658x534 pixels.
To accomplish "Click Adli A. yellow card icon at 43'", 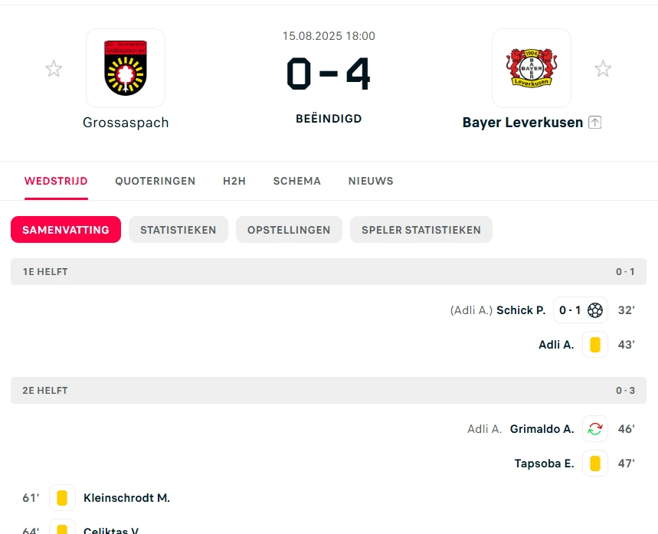I will [x=594, y=345].
